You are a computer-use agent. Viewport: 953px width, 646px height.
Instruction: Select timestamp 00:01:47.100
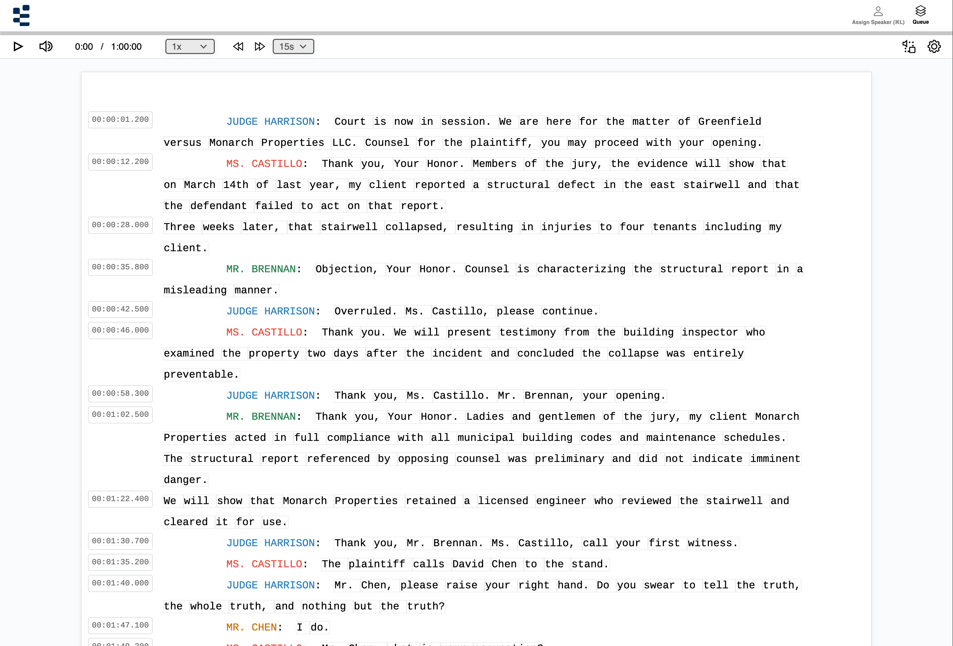point(120,626)
